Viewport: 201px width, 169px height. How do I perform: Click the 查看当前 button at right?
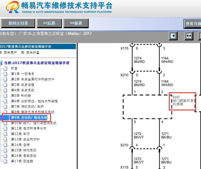click(x=192, y=24)
